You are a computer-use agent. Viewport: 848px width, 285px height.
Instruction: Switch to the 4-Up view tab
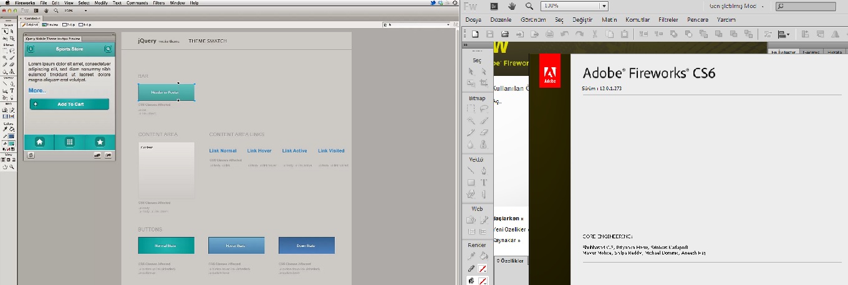coord(85,25)
